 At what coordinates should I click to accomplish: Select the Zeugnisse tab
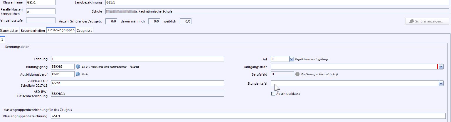[x=85, y=31]
